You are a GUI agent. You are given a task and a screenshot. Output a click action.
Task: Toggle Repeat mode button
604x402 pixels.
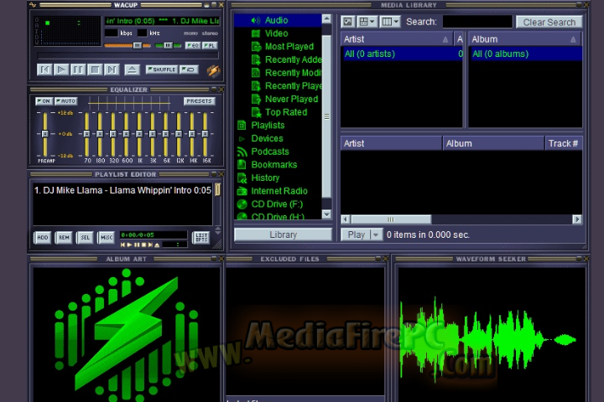point(189,70)
